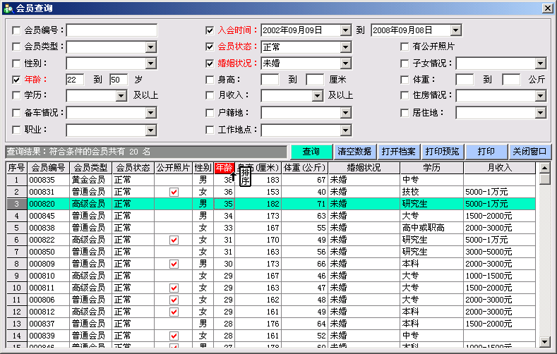The width and height of the screenshot is (557, 354).
Task: Open the 会员状态 dropdown list
Action: click(345, 47)
